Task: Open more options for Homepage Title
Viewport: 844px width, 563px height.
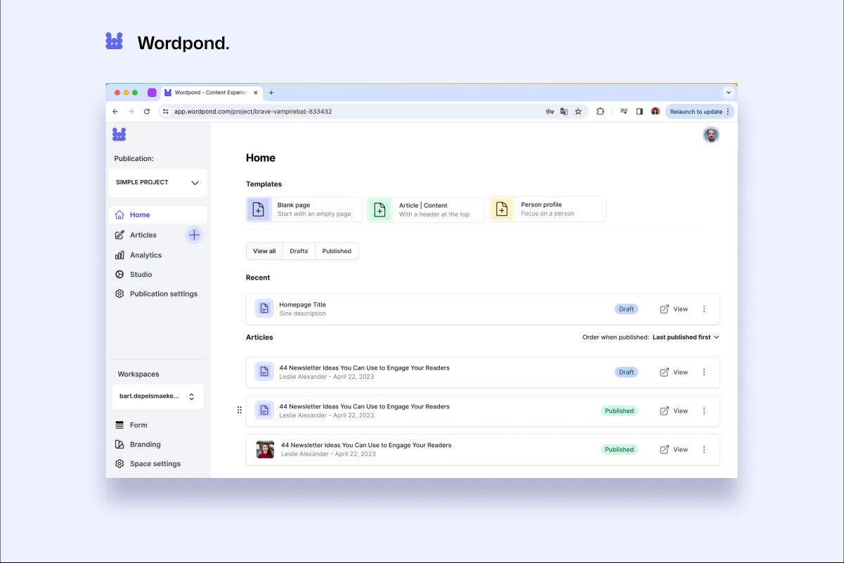Action: pos(704,309)
